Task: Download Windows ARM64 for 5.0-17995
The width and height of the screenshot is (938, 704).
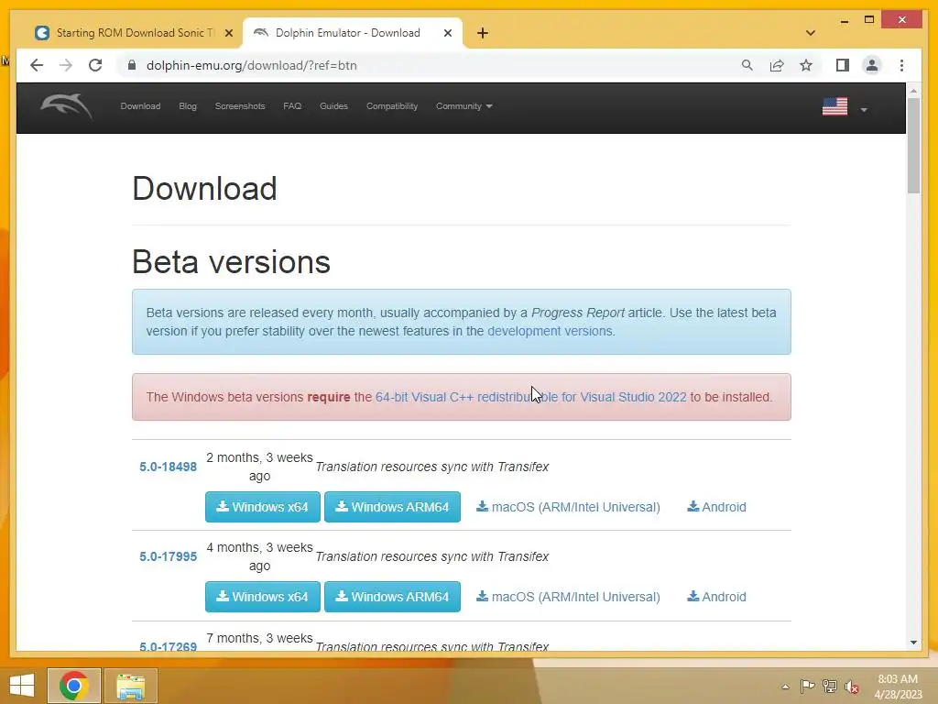Action: [392, 597]
